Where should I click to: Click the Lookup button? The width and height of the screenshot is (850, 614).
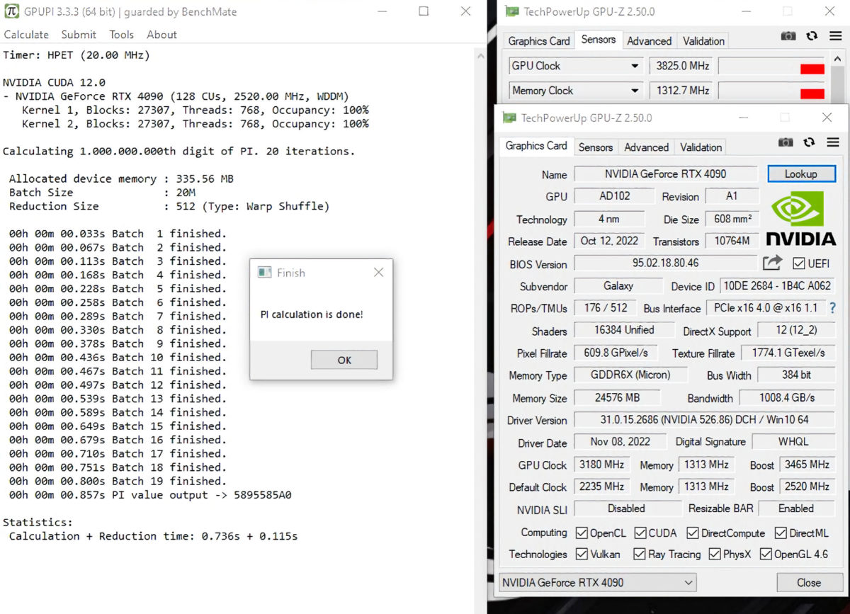tap(801, 174)
